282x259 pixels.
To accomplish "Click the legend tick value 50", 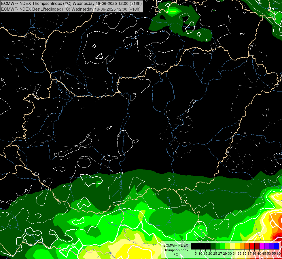I will pyautogui.click(x=269, y=254).
